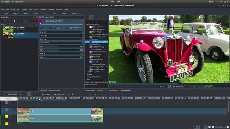Image resolution: width=230 pixels, height=129 pixels.
Task: Select the Vignette Effect entry
Action: pyautogui.click(x=97, y=59)
